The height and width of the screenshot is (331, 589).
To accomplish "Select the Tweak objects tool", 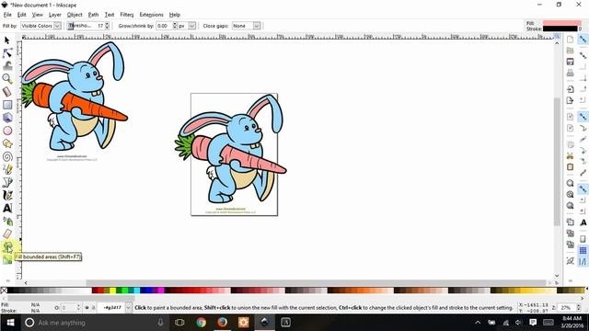I will coord(7,65).
